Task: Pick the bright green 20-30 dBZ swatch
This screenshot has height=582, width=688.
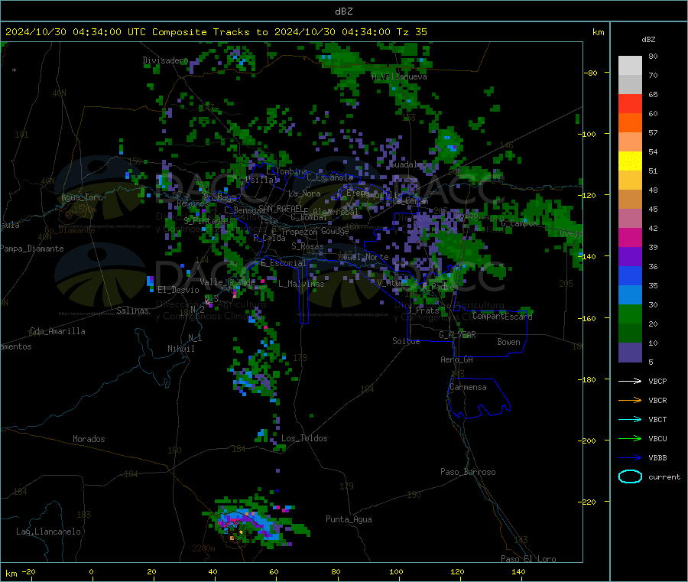Action: (x=630, y=314)
